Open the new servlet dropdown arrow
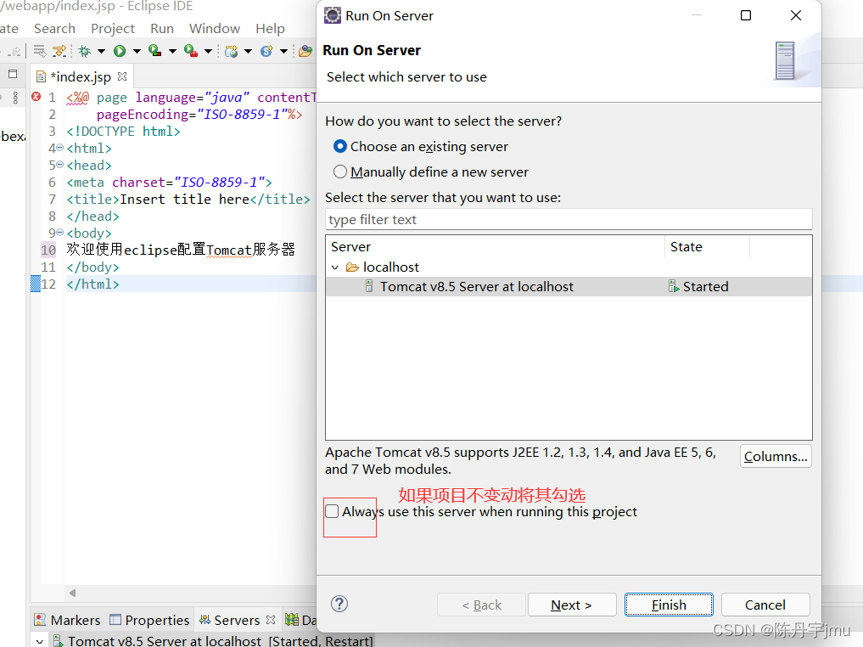This screenshot has width=863, height=647. (283, 52)
